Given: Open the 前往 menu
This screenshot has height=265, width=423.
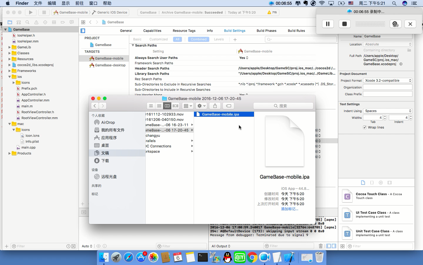Looking at the screenshot, I should (x=79, y=3).
